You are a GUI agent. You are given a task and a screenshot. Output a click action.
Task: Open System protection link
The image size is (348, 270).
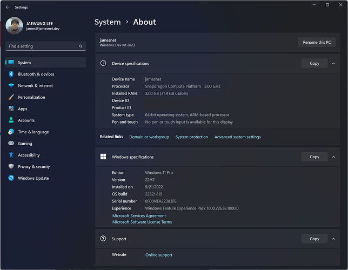[x=192, y=137]
